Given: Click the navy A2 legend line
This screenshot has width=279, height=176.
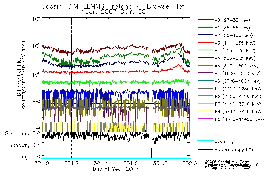Looking at the screenshot, I should [205, 35].
